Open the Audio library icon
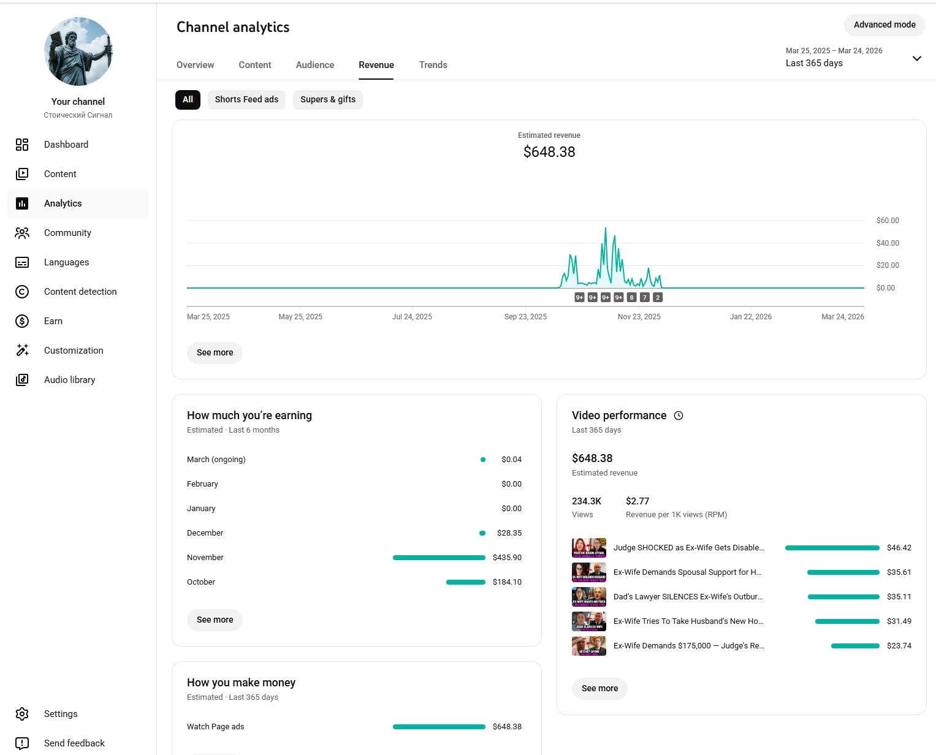The image size is (936, 755). point(22,380)
